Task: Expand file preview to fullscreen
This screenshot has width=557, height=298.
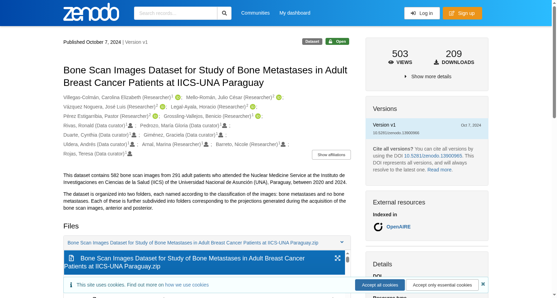Action: pos(338,258)
